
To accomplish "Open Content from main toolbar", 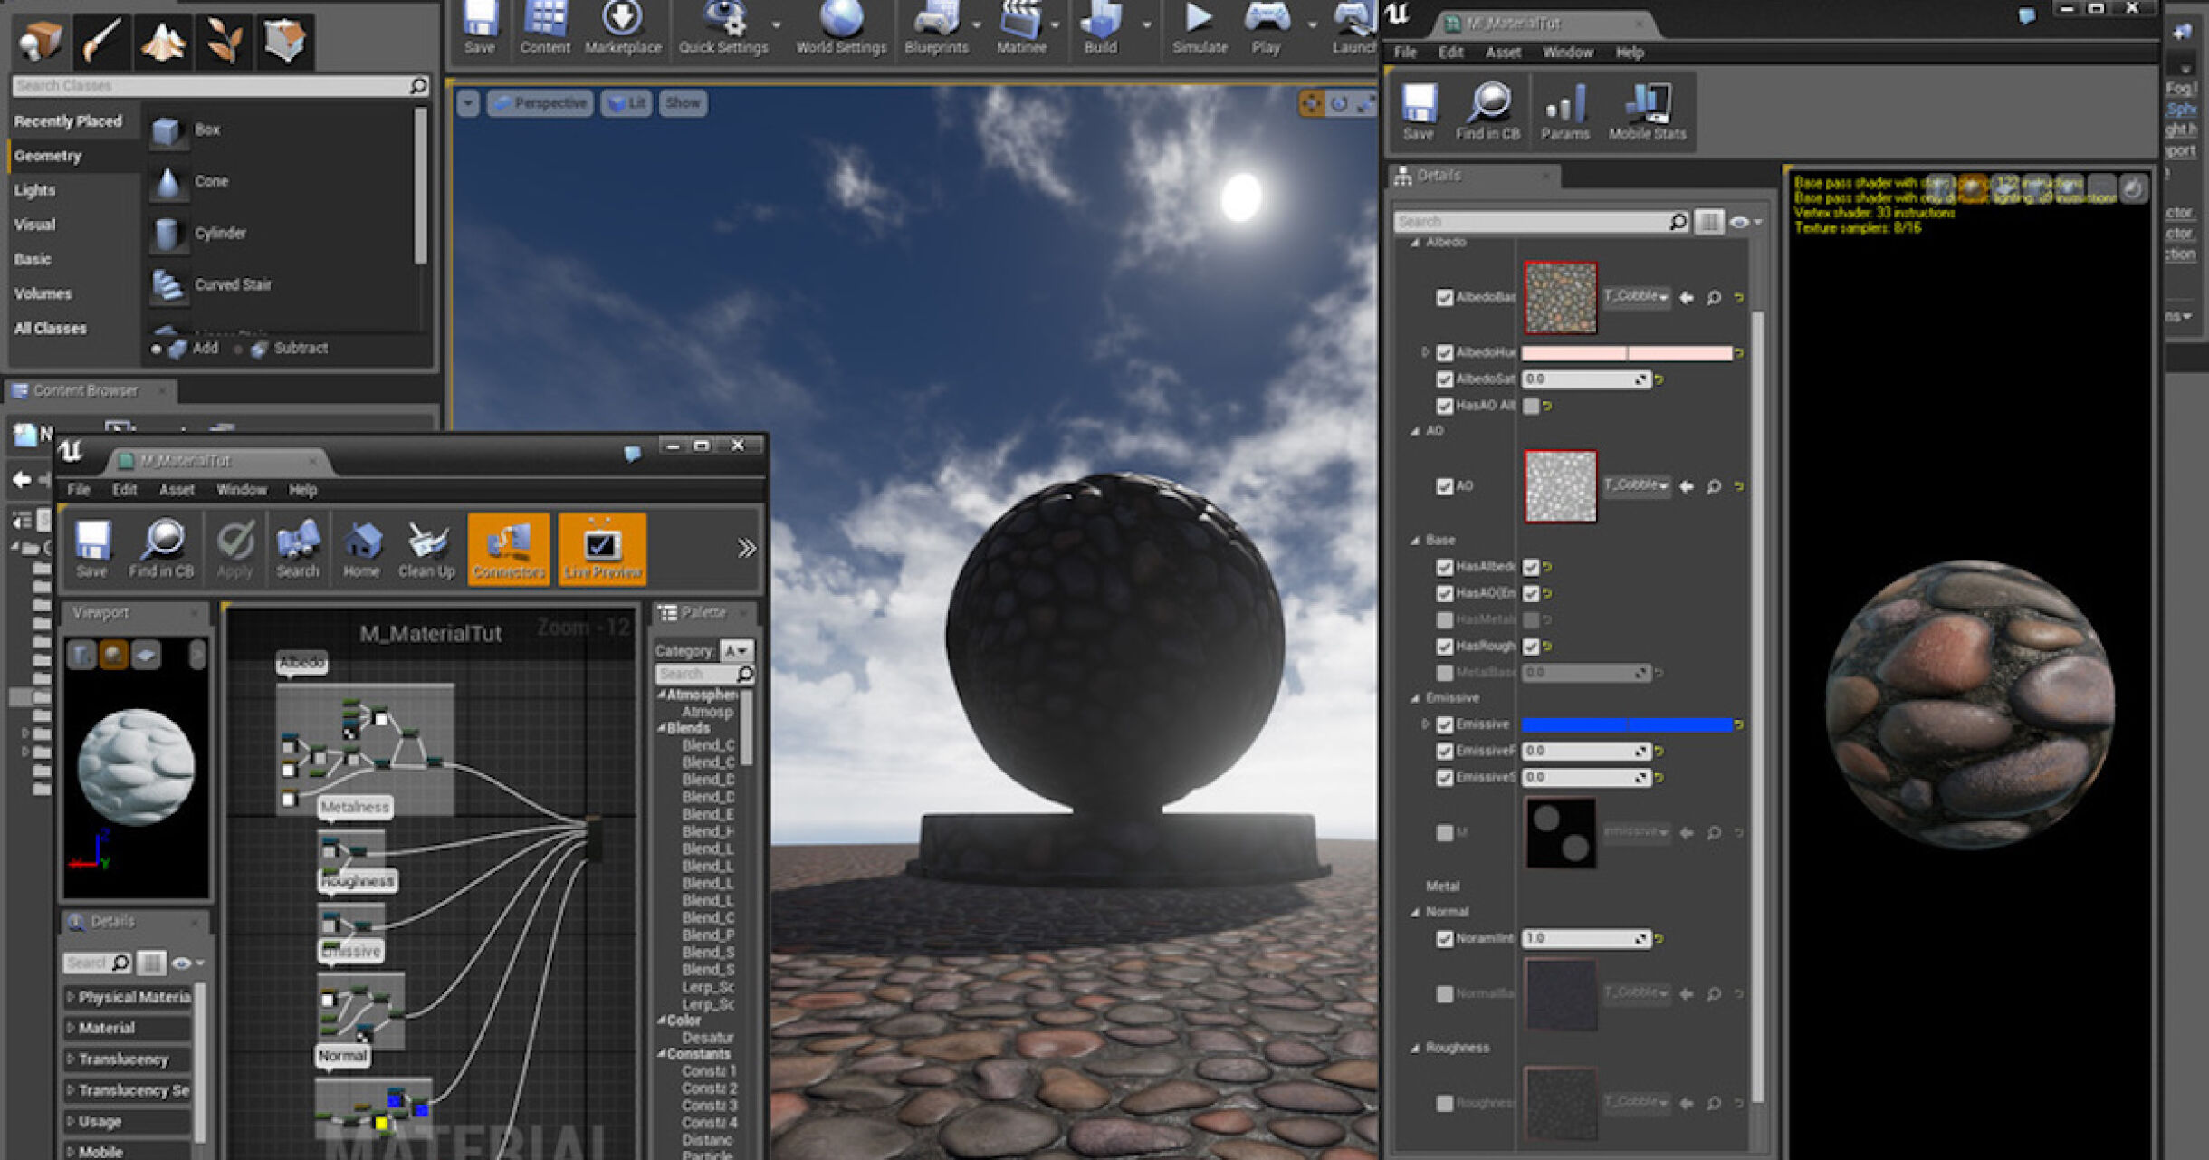I will point(545,27).
